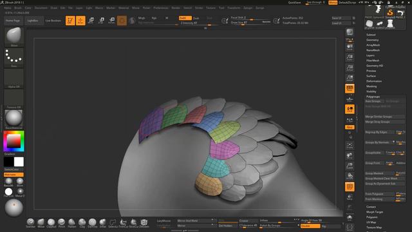This screenshot has height=232, width=412.
Task: Select the Move transform tool in top shelf
Action: tap(91, 21)
